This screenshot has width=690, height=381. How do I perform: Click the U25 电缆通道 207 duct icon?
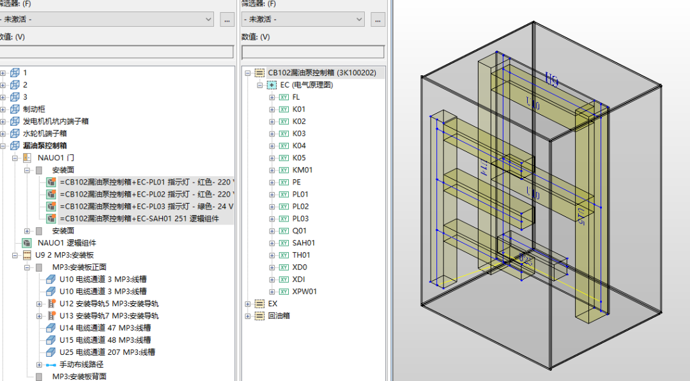coord(51,352)
